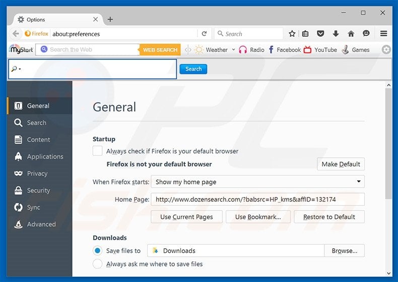
Task: Click Use Current Pages button
Action: click(x=186, y=217)
